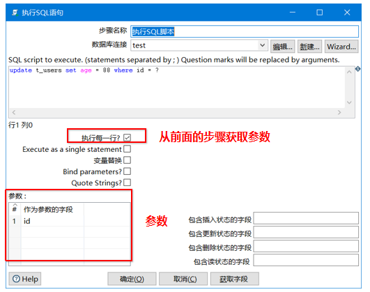Click the 包含删除状态的字段 input field
Screen dimensions: 370x292
click(x=306, y=246)
